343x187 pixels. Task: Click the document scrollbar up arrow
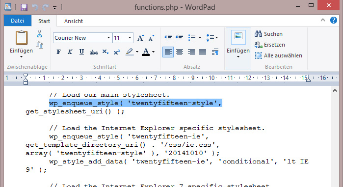[x=335, y=90]
